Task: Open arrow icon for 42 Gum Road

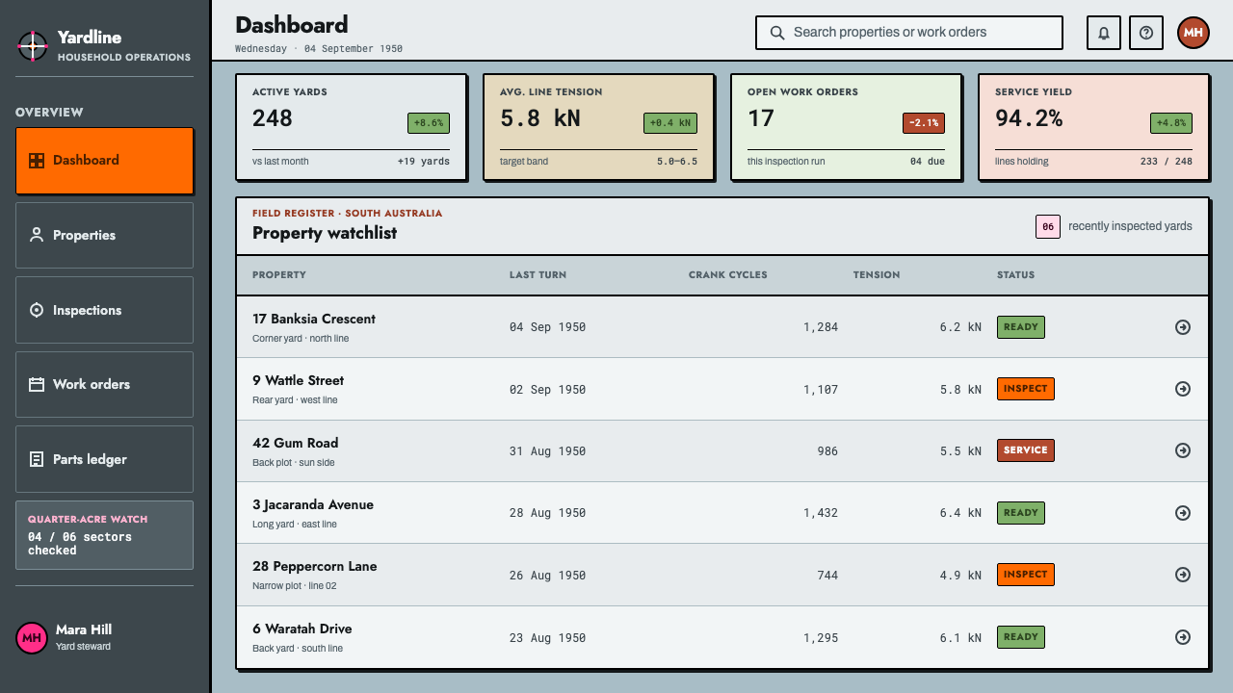Action: pyautogui.click(x=1183, y=450)
